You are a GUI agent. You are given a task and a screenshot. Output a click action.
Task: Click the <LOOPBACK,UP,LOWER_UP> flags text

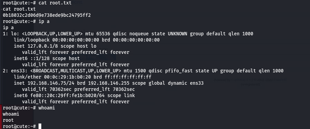[52, 34]
